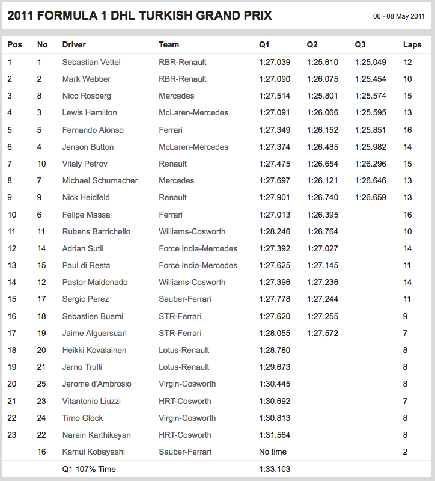This screenshot has width=435, height=481.
Task: Select the Q3 column header
Action: (x=360, y=45)
